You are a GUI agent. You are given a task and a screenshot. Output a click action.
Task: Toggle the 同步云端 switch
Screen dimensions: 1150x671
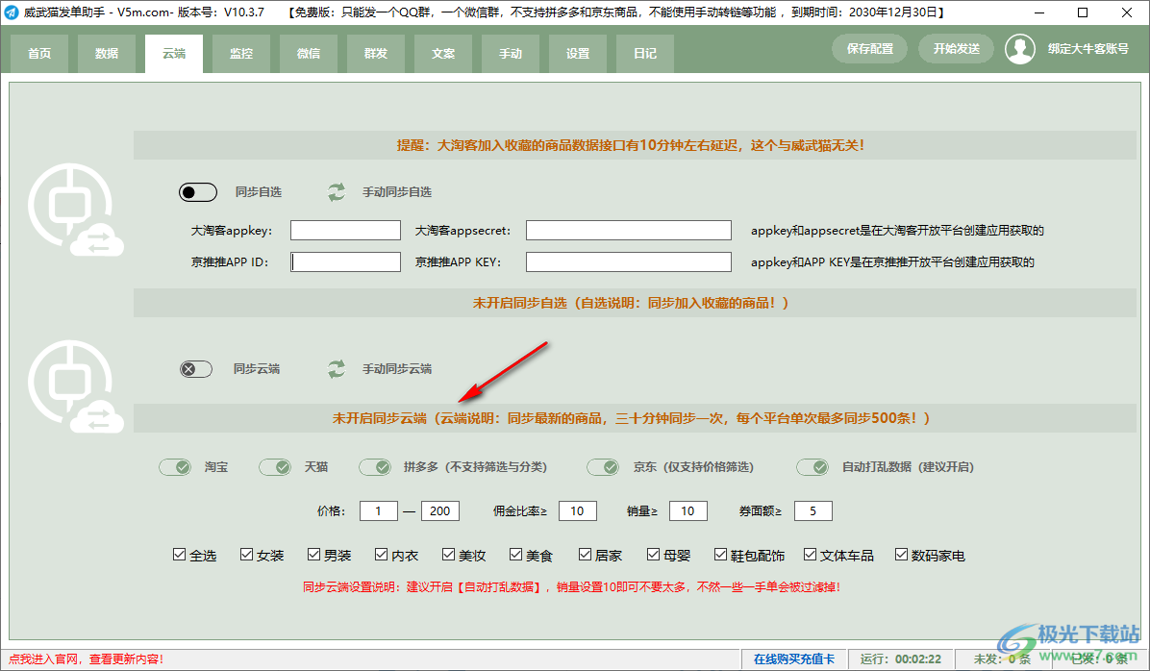tap(196, 369)
